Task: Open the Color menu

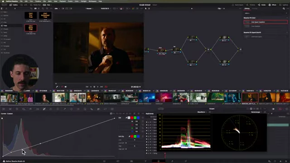Action: coord(77,1)
